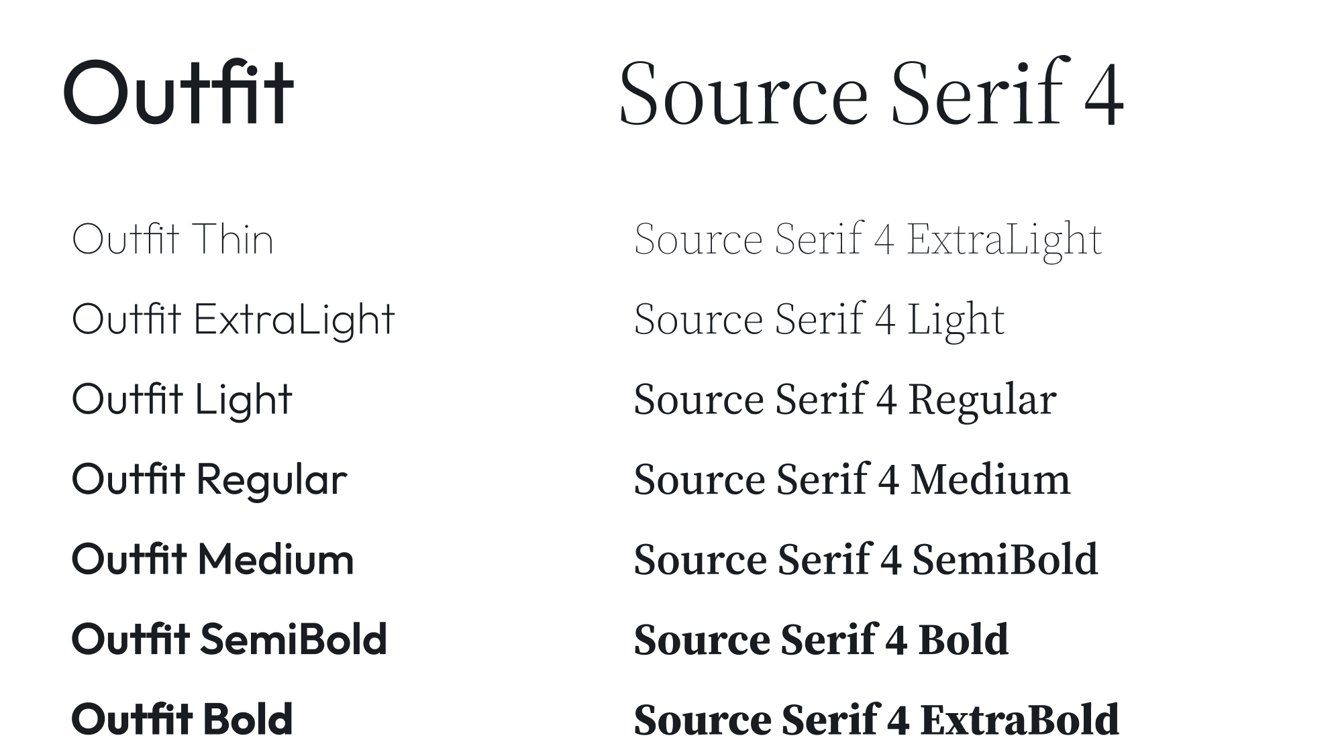Screen dimensions: 1338x754
Task: Select the Outfit Light sample text
Action: tap(182, 400)
